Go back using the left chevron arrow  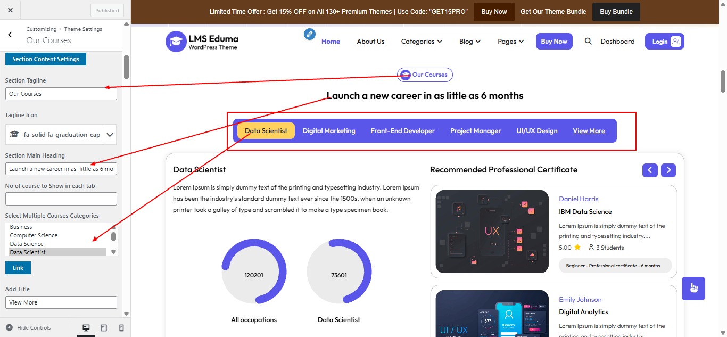[10, 35]
